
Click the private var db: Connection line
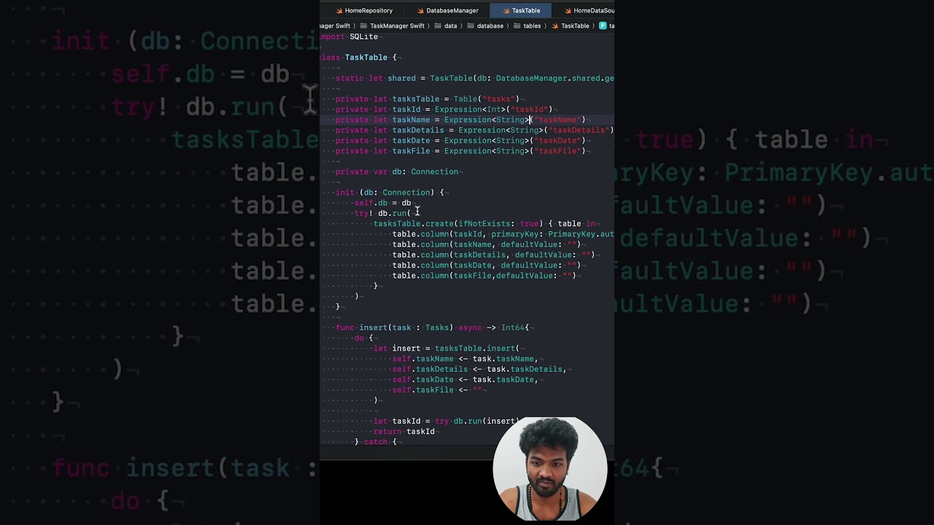tap(397, 171)
